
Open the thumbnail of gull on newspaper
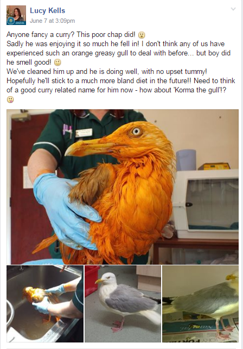200,303
